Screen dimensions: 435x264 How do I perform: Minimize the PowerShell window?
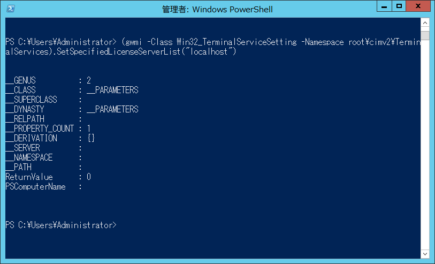[384, 6]
